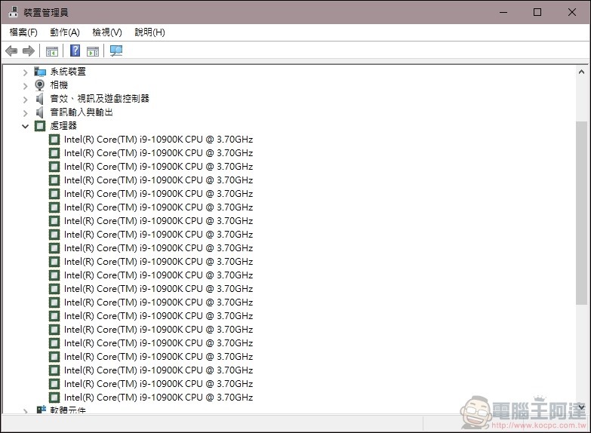Select the 相機 webcam icon
Viewport: 591px width, 433px height.
tap(39, 85)
